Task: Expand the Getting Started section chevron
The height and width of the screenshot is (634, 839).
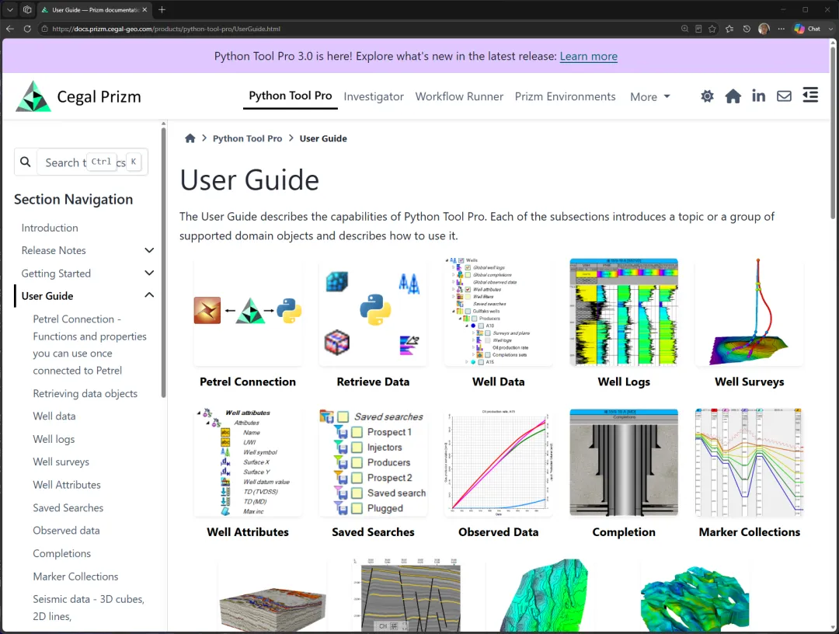Action: click(149, 273)
